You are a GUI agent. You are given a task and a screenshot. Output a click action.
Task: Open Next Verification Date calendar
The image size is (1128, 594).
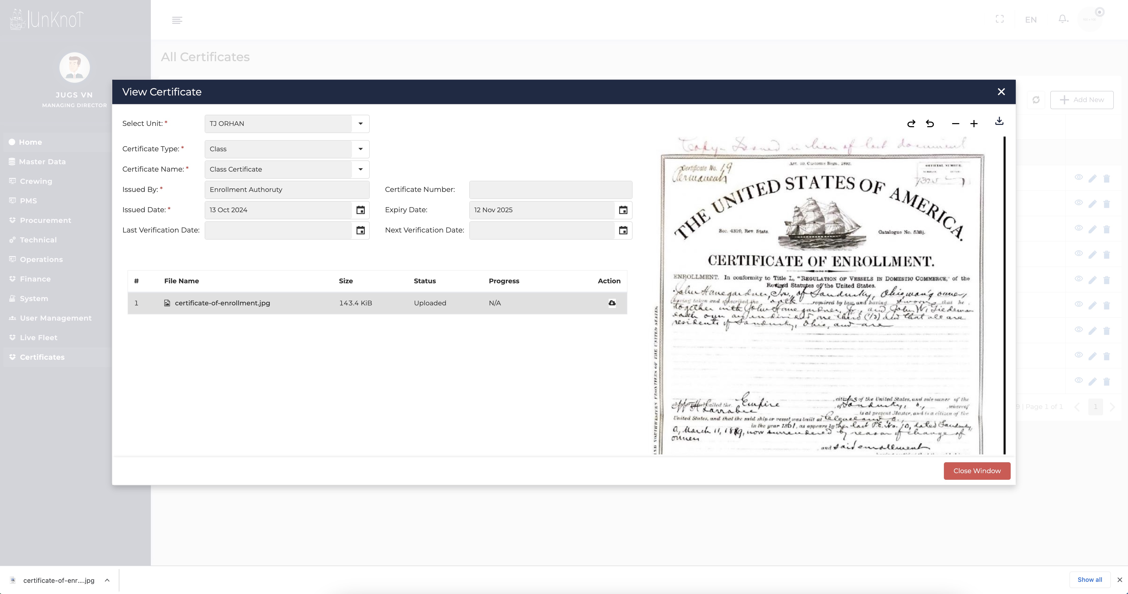point(623,230)
